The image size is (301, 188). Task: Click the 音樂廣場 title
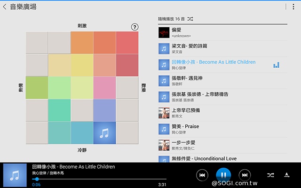(x=23, y=7)
